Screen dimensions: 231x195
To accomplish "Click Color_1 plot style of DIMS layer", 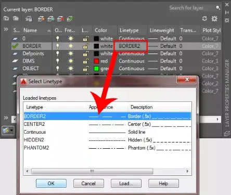I will click(x=210, y=61).
